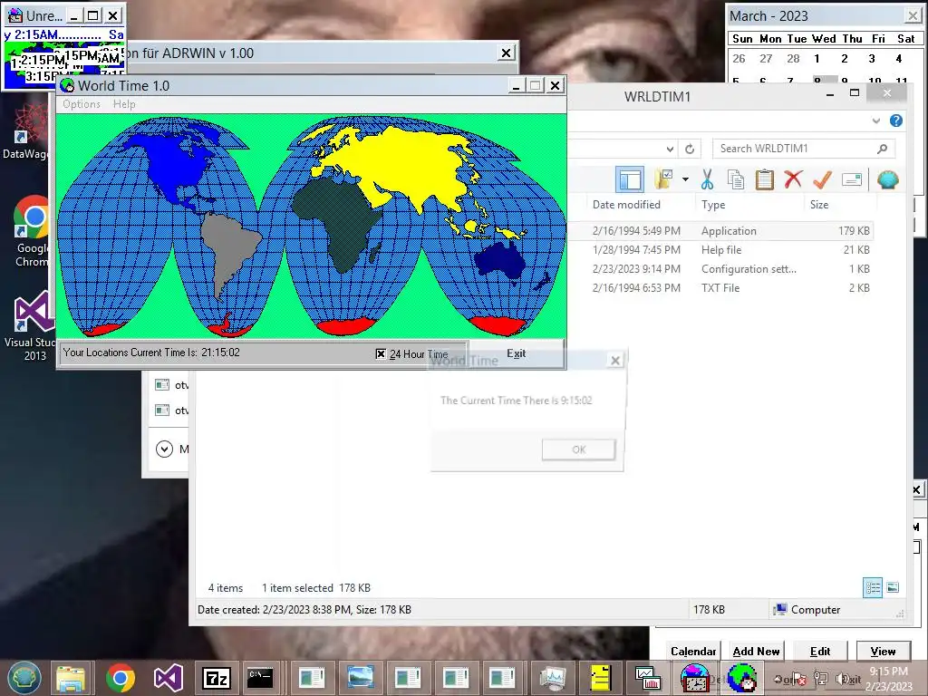Click the teal shell toolbar icon

[888, 179]
